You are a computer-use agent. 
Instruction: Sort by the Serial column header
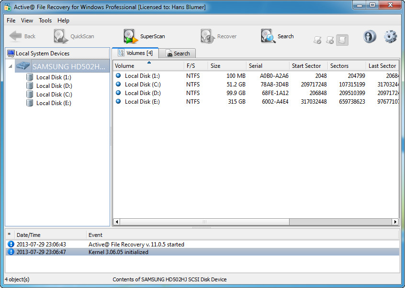click(x=268, y=66)
